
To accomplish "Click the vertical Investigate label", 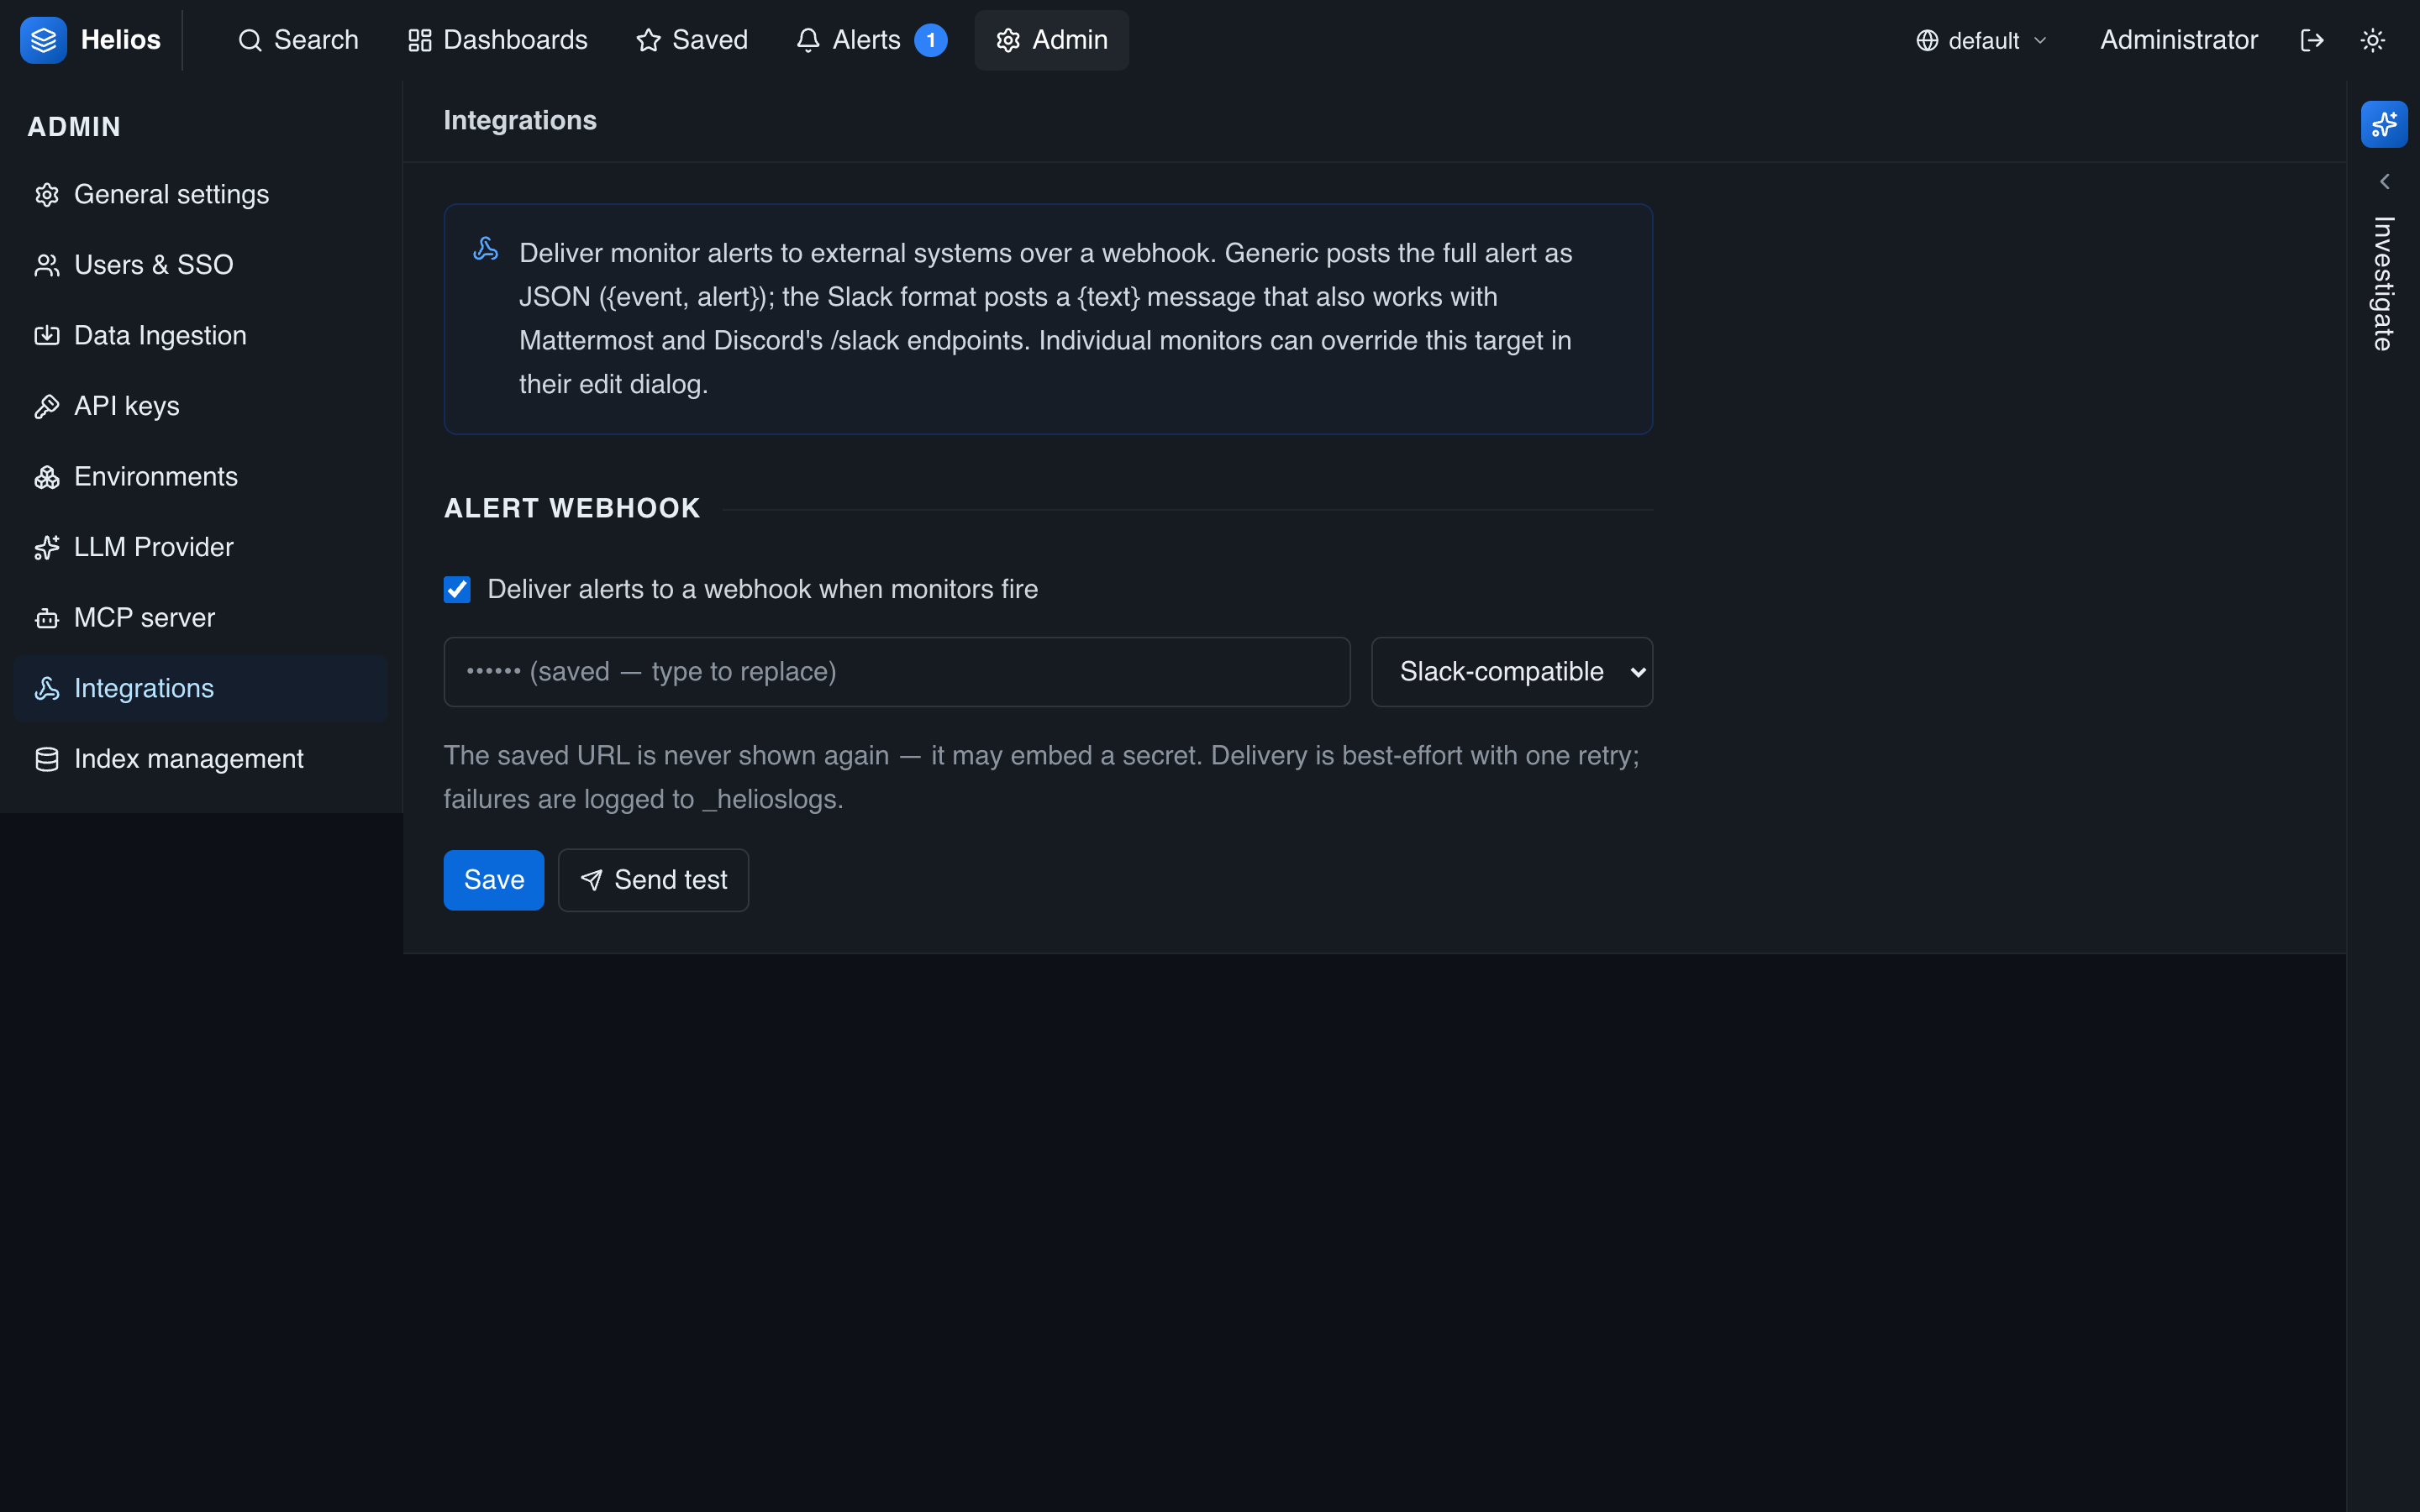I will tap(2383, 283).
